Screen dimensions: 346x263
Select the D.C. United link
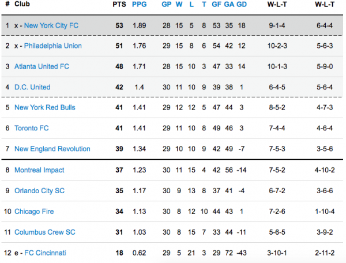coord(32,87)
